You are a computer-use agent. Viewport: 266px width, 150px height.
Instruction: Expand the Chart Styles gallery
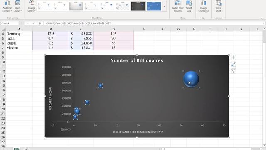(164, 6)
